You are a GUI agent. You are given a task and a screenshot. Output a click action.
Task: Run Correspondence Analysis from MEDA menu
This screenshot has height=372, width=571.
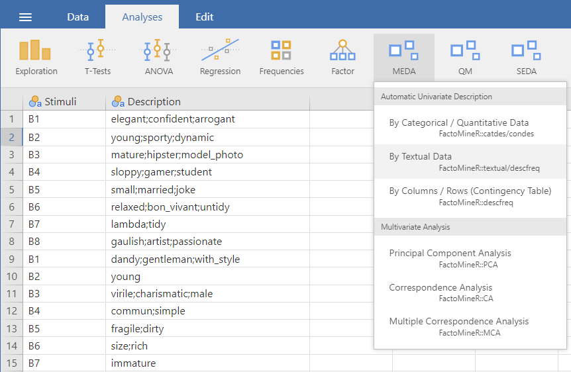click(x=470, y=293)
